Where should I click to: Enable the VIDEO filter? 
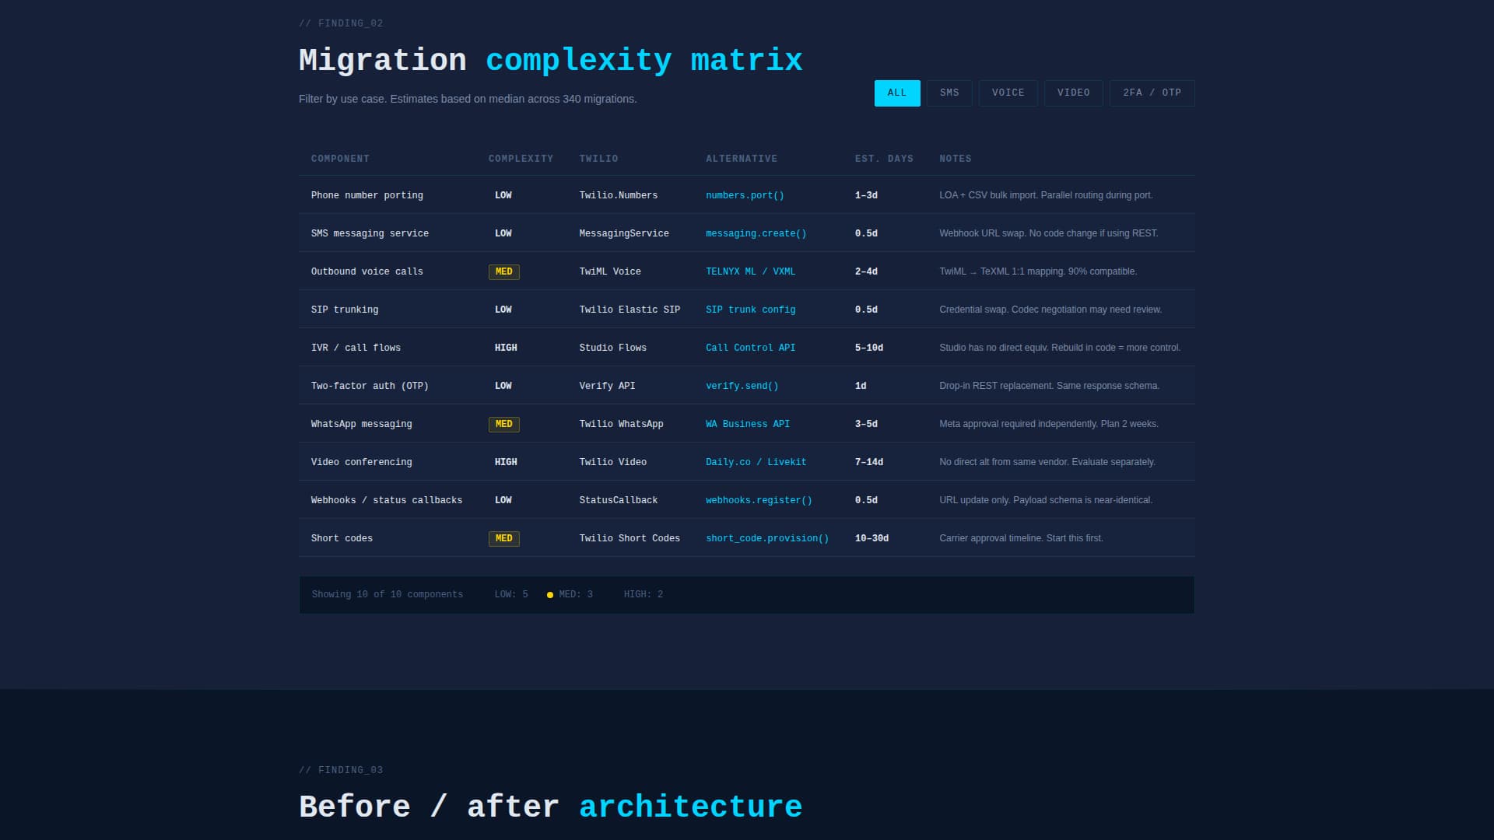coord(1073,93)
